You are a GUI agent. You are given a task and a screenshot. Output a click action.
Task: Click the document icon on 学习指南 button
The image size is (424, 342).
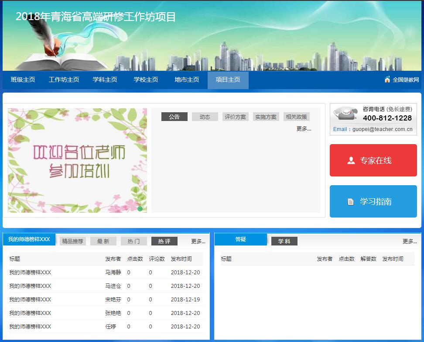click(x=350, y=202)
